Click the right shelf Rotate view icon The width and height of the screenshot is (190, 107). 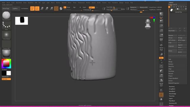click(x=161, y=81)
